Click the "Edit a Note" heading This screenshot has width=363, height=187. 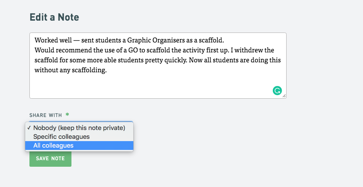tap(54, 17)
